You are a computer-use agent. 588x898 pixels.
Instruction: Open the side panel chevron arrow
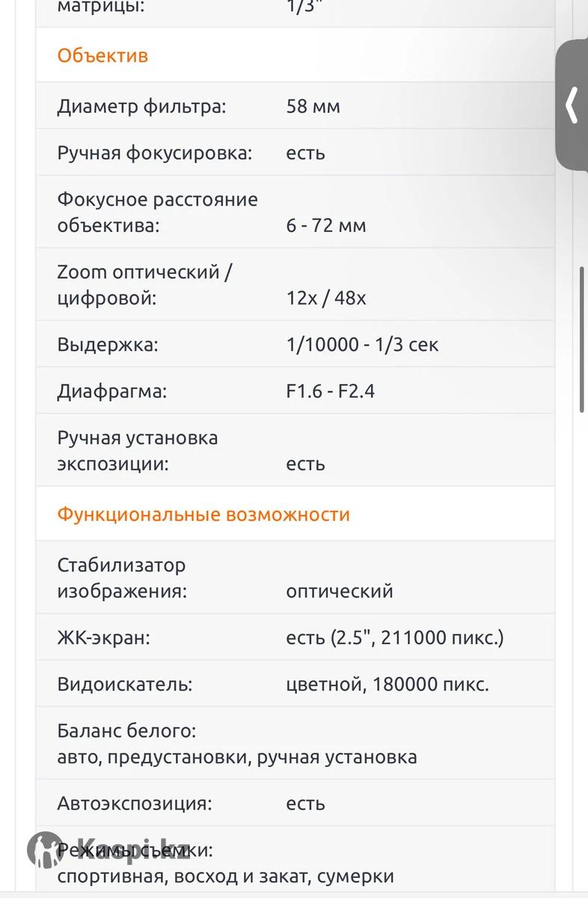click(x=572, y=105)
